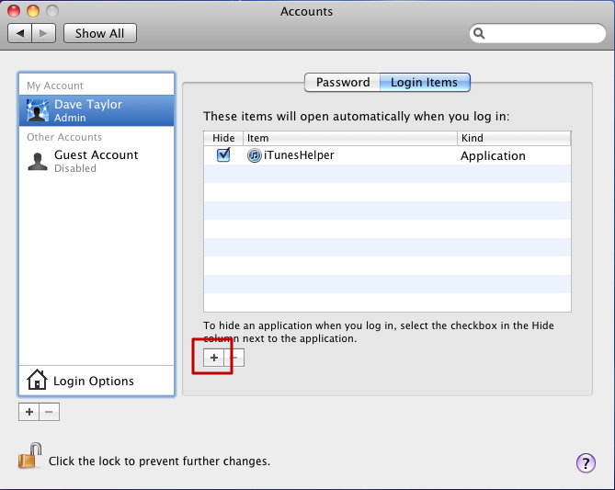Screen dimensions: 615x490
Task: Click the search field in toolbar
Action: tap(538, 33)
